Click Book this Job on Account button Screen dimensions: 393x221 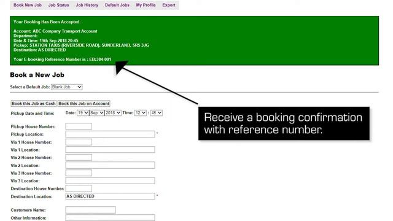coord(84,104)
